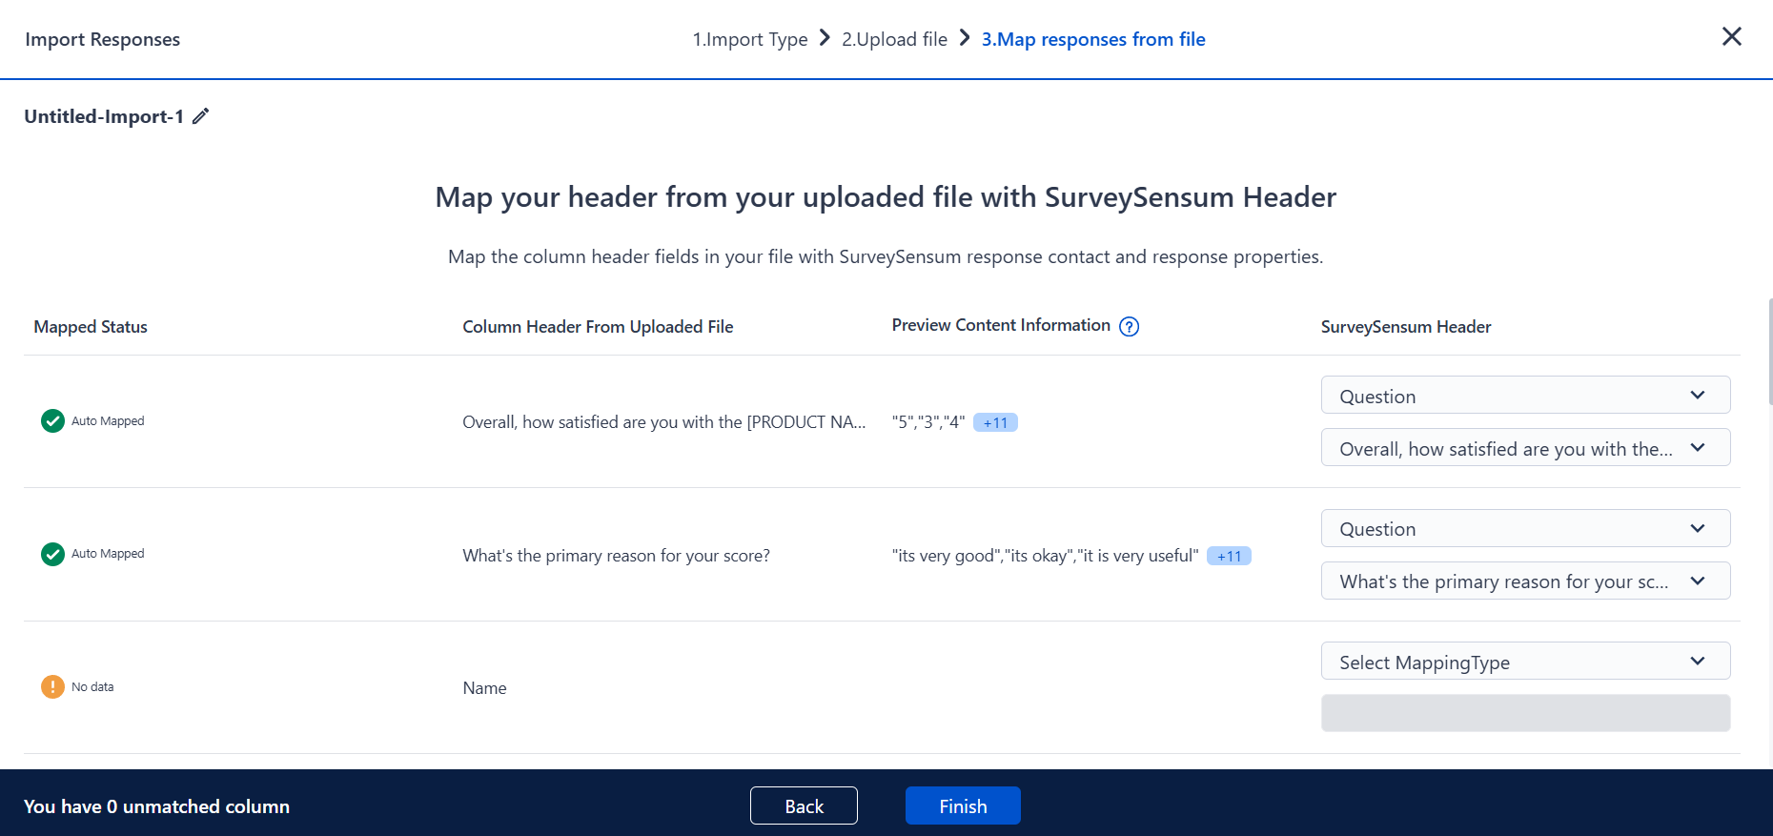The height and width of the screenshot is (836, 1773).
Task: Go to step 2.Upload file
Action: point(894,39)
